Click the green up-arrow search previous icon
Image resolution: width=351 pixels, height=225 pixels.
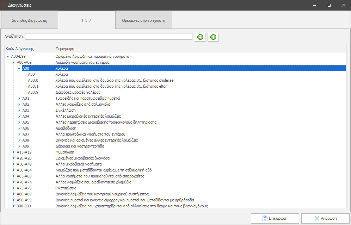click(213, 37)
